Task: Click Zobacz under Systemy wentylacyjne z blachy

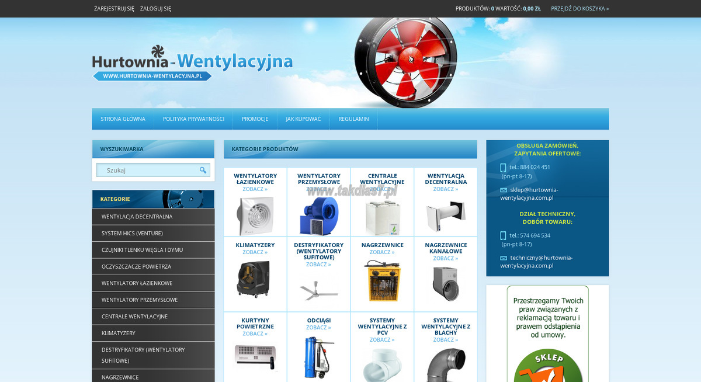Action: (446, 340)
